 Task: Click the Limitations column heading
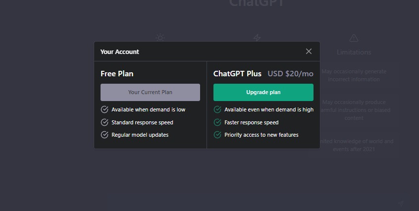click(x=354, y=52)
